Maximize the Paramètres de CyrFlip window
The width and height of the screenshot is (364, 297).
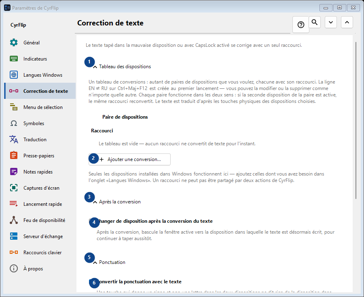339,8
